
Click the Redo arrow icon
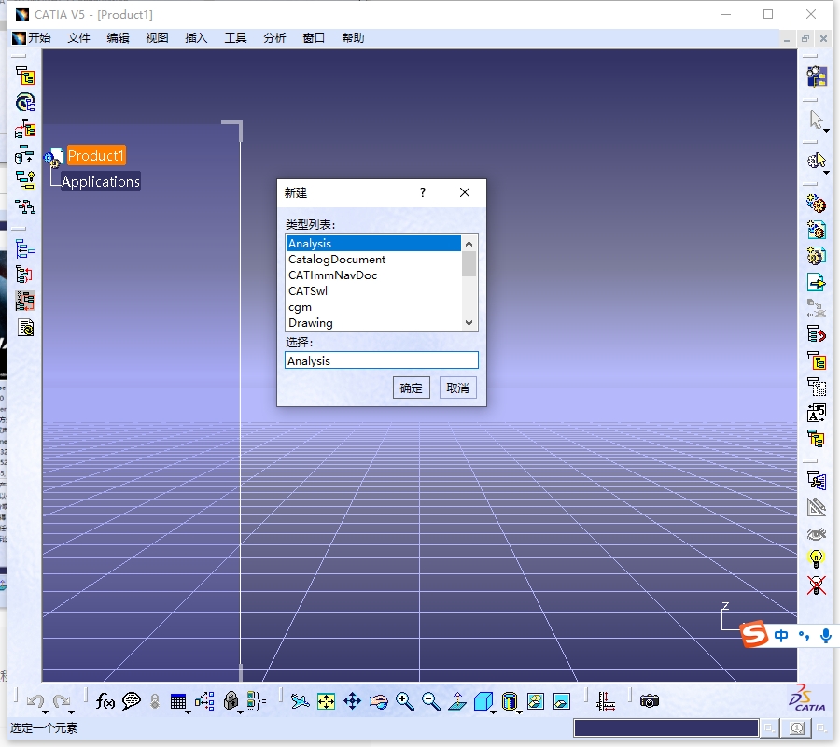62,700
